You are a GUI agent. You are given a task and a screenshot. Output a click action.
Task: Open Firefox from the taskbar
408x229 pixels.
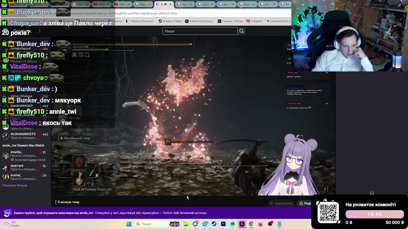coord(260,224)
